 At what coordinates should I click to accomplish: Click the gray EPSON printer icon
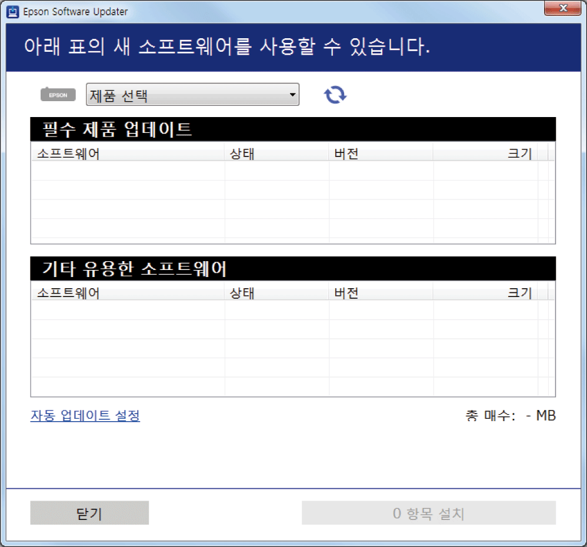click(x=58, y=95)
